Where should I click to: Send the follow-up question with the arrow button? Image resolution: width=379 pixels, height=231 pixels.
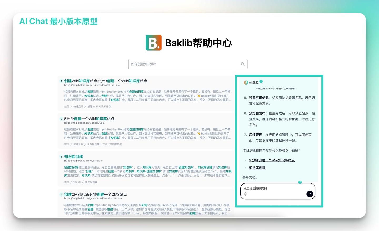(x=310, y=194)
